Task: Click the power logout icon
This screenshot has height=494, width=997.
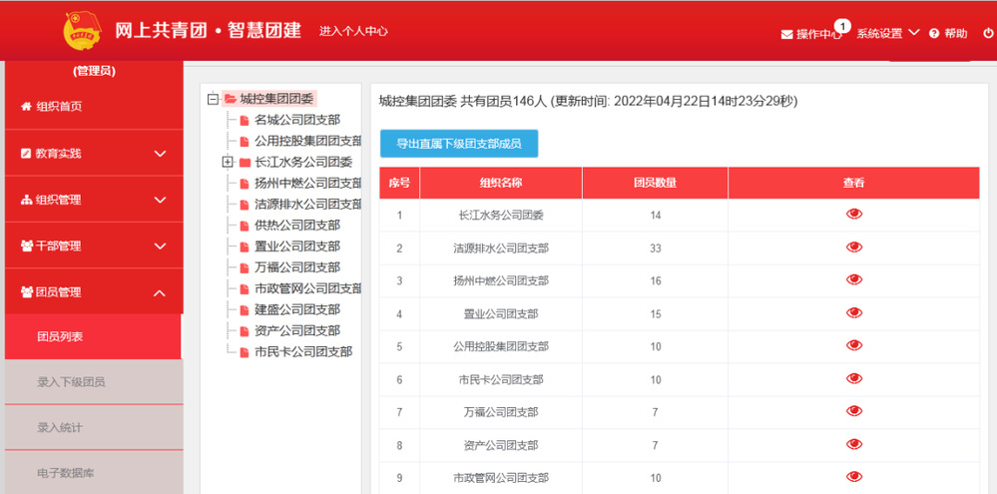Action: (988, 33)
